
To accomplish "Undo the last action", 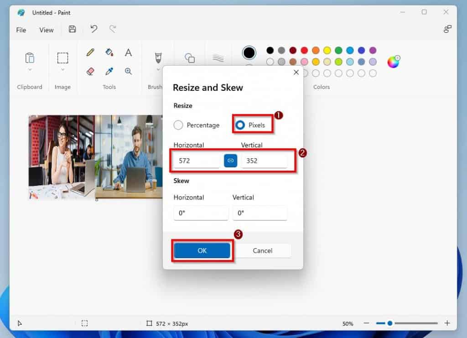I will pos(94,29).
